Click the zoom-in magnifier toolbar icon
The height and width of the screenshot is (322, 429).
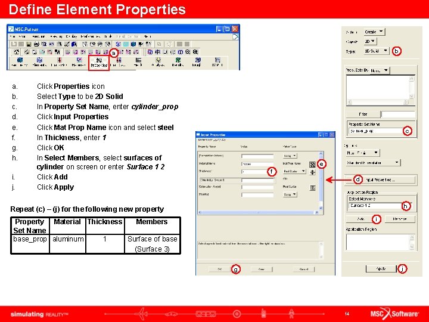(195, 52)
